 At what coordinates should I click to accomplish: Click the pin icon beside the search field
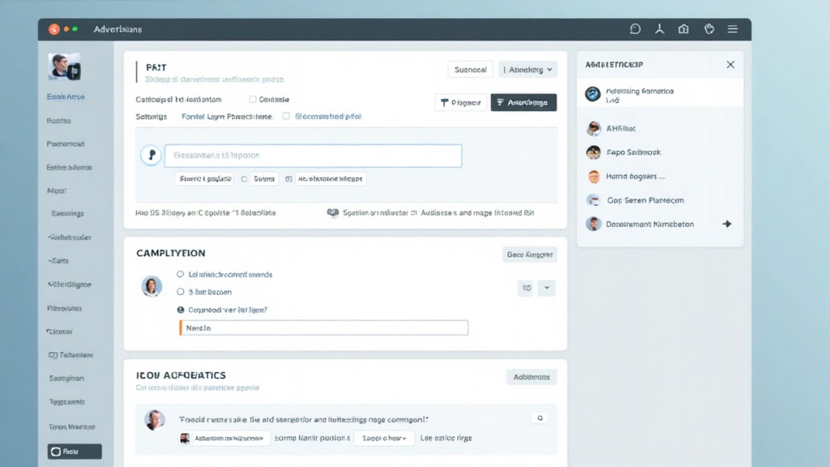pyautogui.click(x=151, y=155)
